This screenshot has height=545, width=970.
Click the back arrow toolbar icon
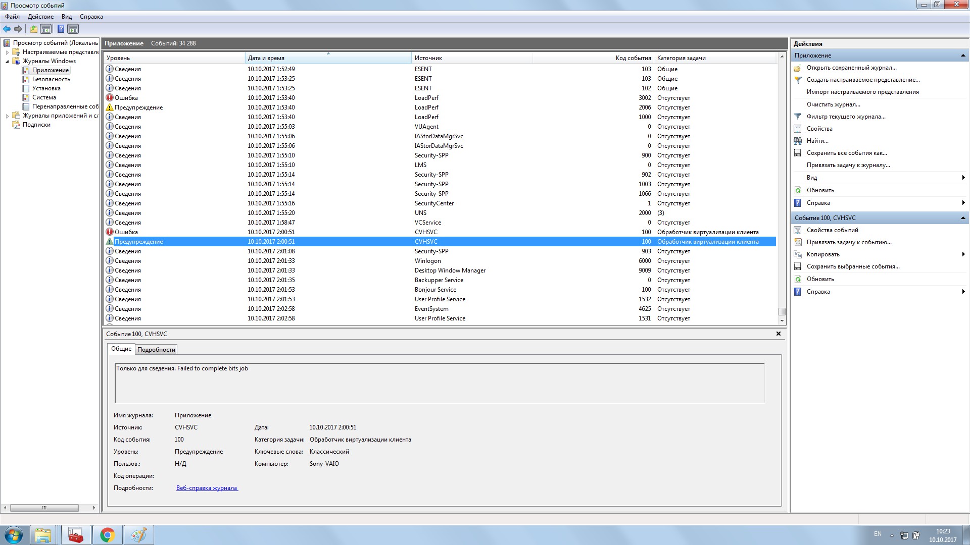(7, 29)
